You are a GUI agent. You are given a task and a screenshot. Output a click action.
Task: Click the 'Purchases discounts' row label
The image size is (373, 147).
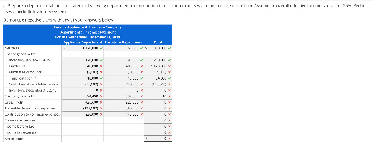(25, 72)
